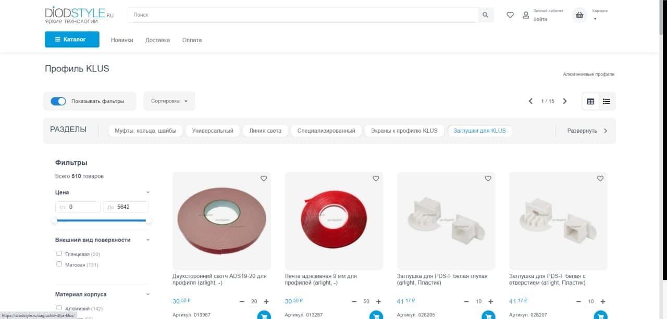Check the Глянцевая surface filter

tap(59, 253)
